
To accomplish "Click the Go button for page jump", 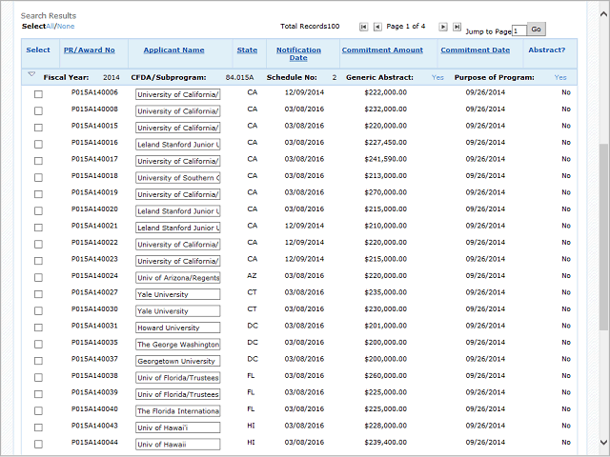I will pyautogui.click(x=536, y=30).
